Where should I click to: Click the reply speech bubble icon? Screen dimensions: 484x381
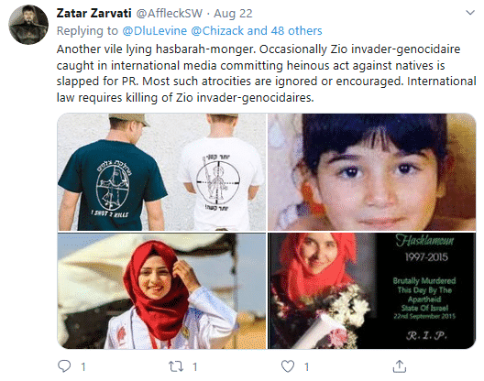(64, 366)
